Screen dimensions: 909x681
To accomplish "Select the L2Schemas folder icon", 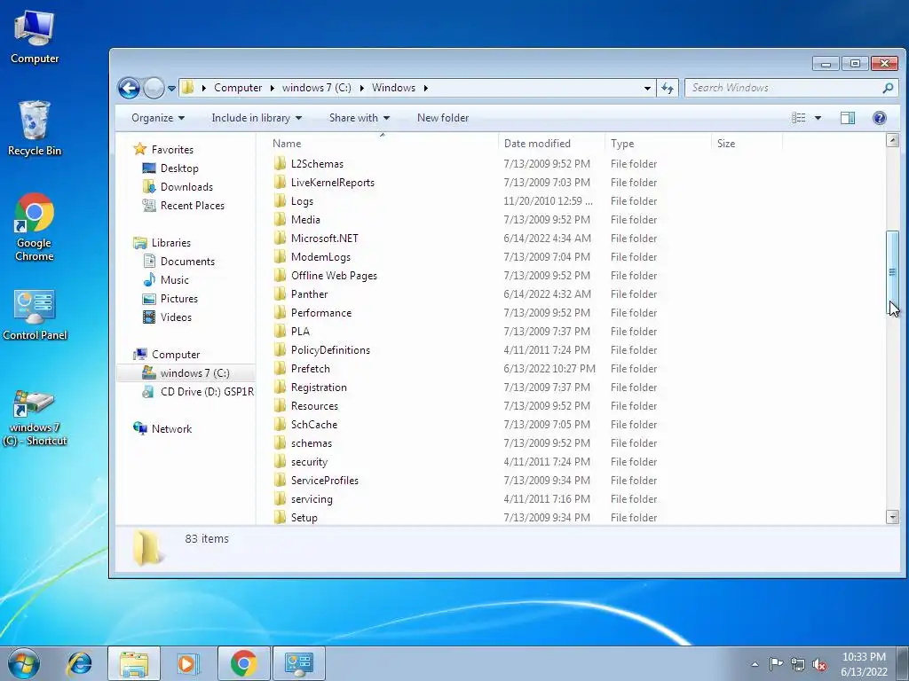I will pos(280,164).
